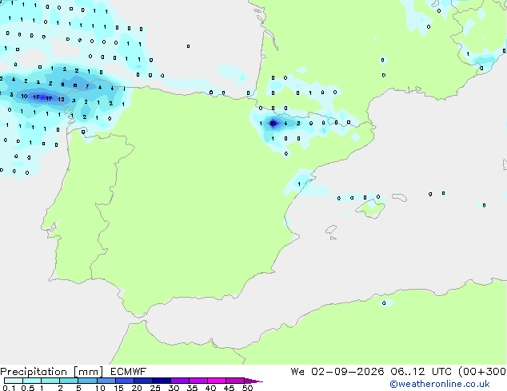Click the 1 mm value near Valencia coast
The image size is (507, 391).
[299, 184]
